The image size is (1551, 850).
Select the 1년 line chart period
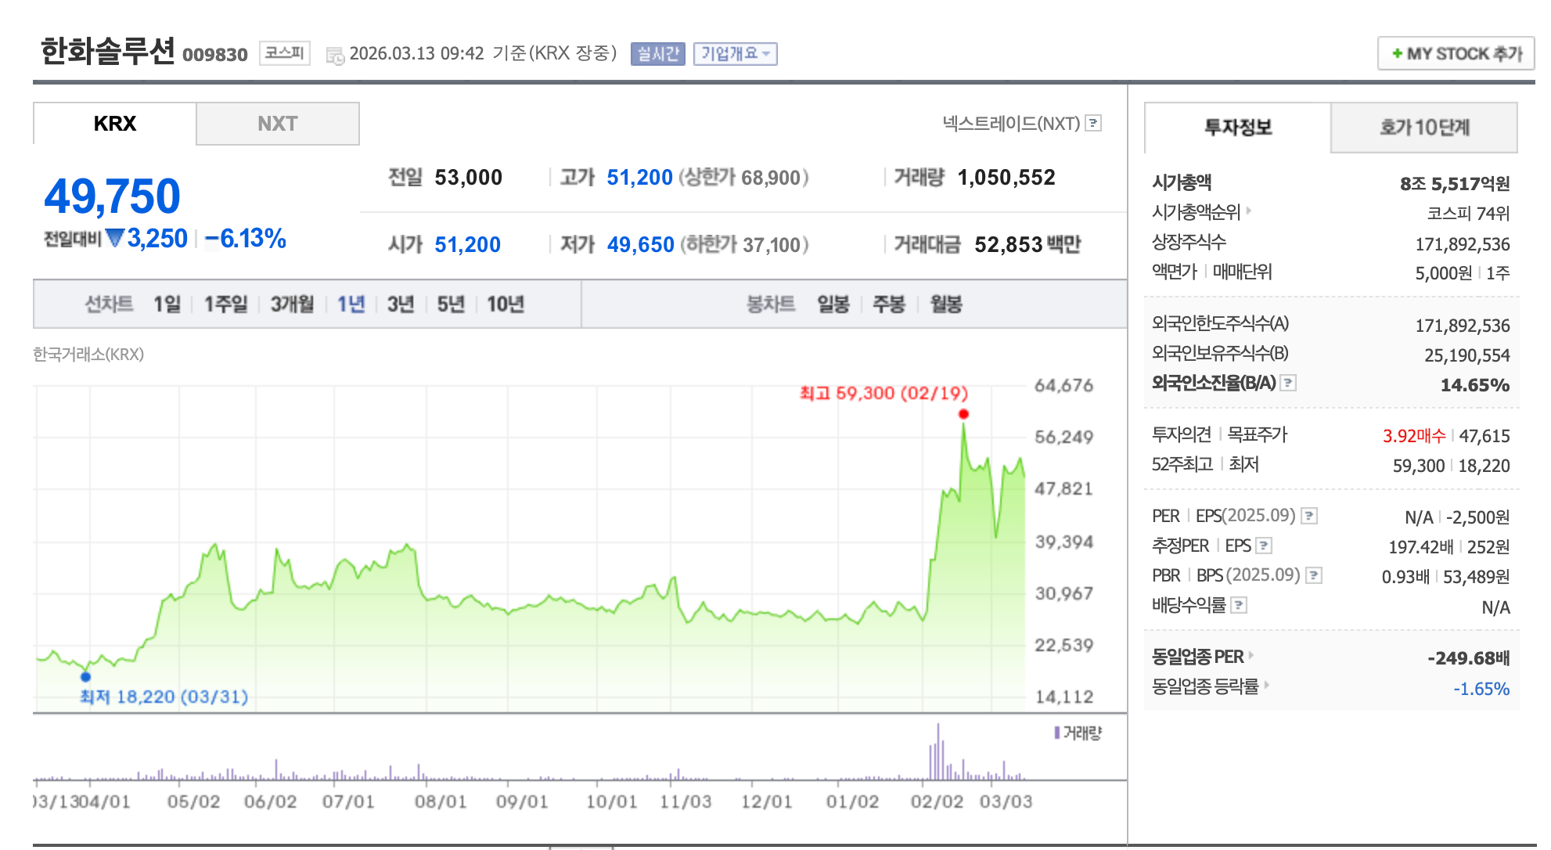point(351,304)
